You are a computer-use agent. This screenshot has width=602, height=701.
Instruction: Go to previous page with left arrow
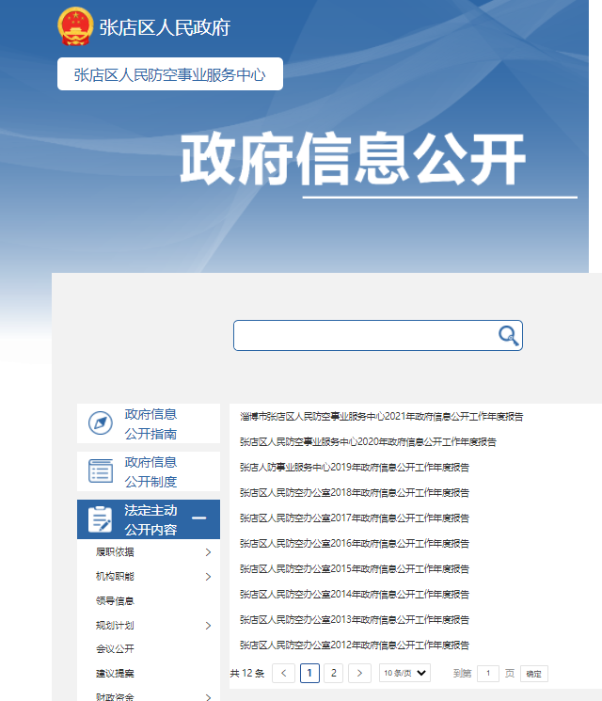coord(283,673)
